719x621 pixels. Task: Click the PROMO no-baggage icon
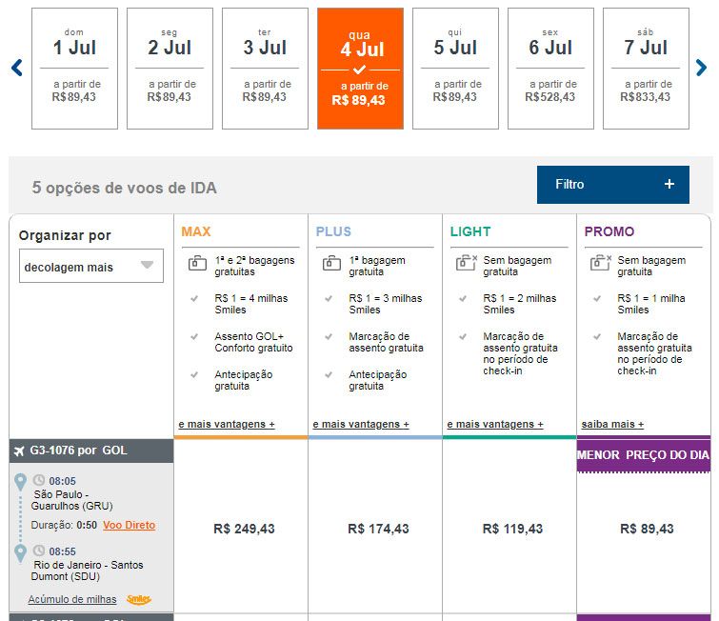(601, 263)
